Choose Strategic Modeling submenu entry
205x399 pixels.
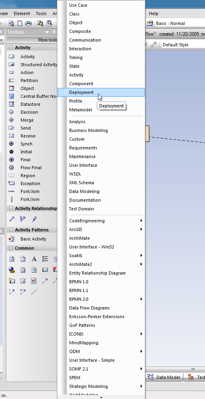[101, 386]
